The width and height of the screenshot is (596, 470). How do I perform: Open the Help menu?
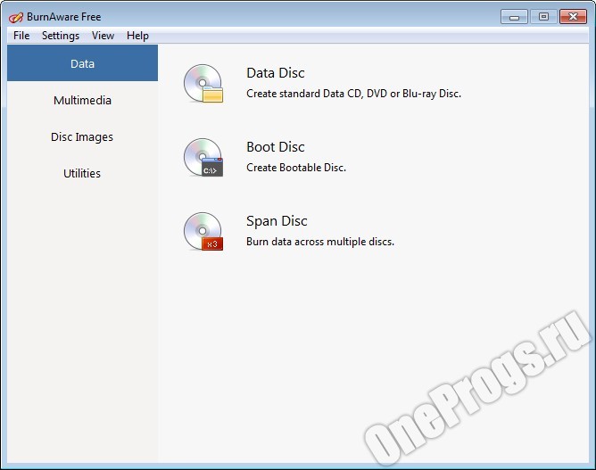[x=137, y=36]
